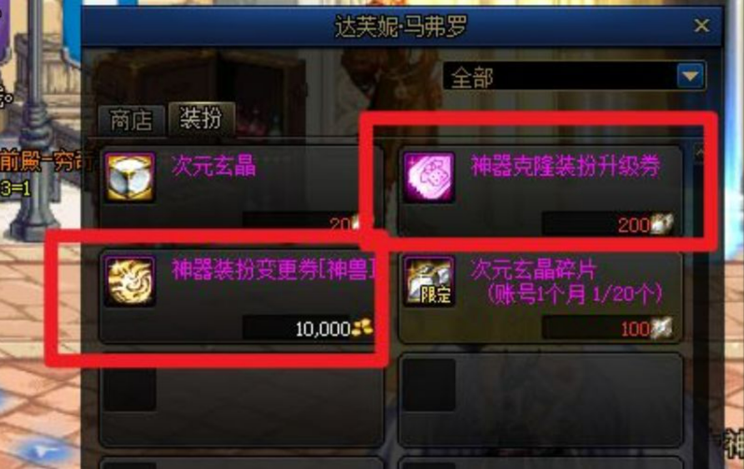Open the 全部 category dropdown arrow

pos(690,76)
